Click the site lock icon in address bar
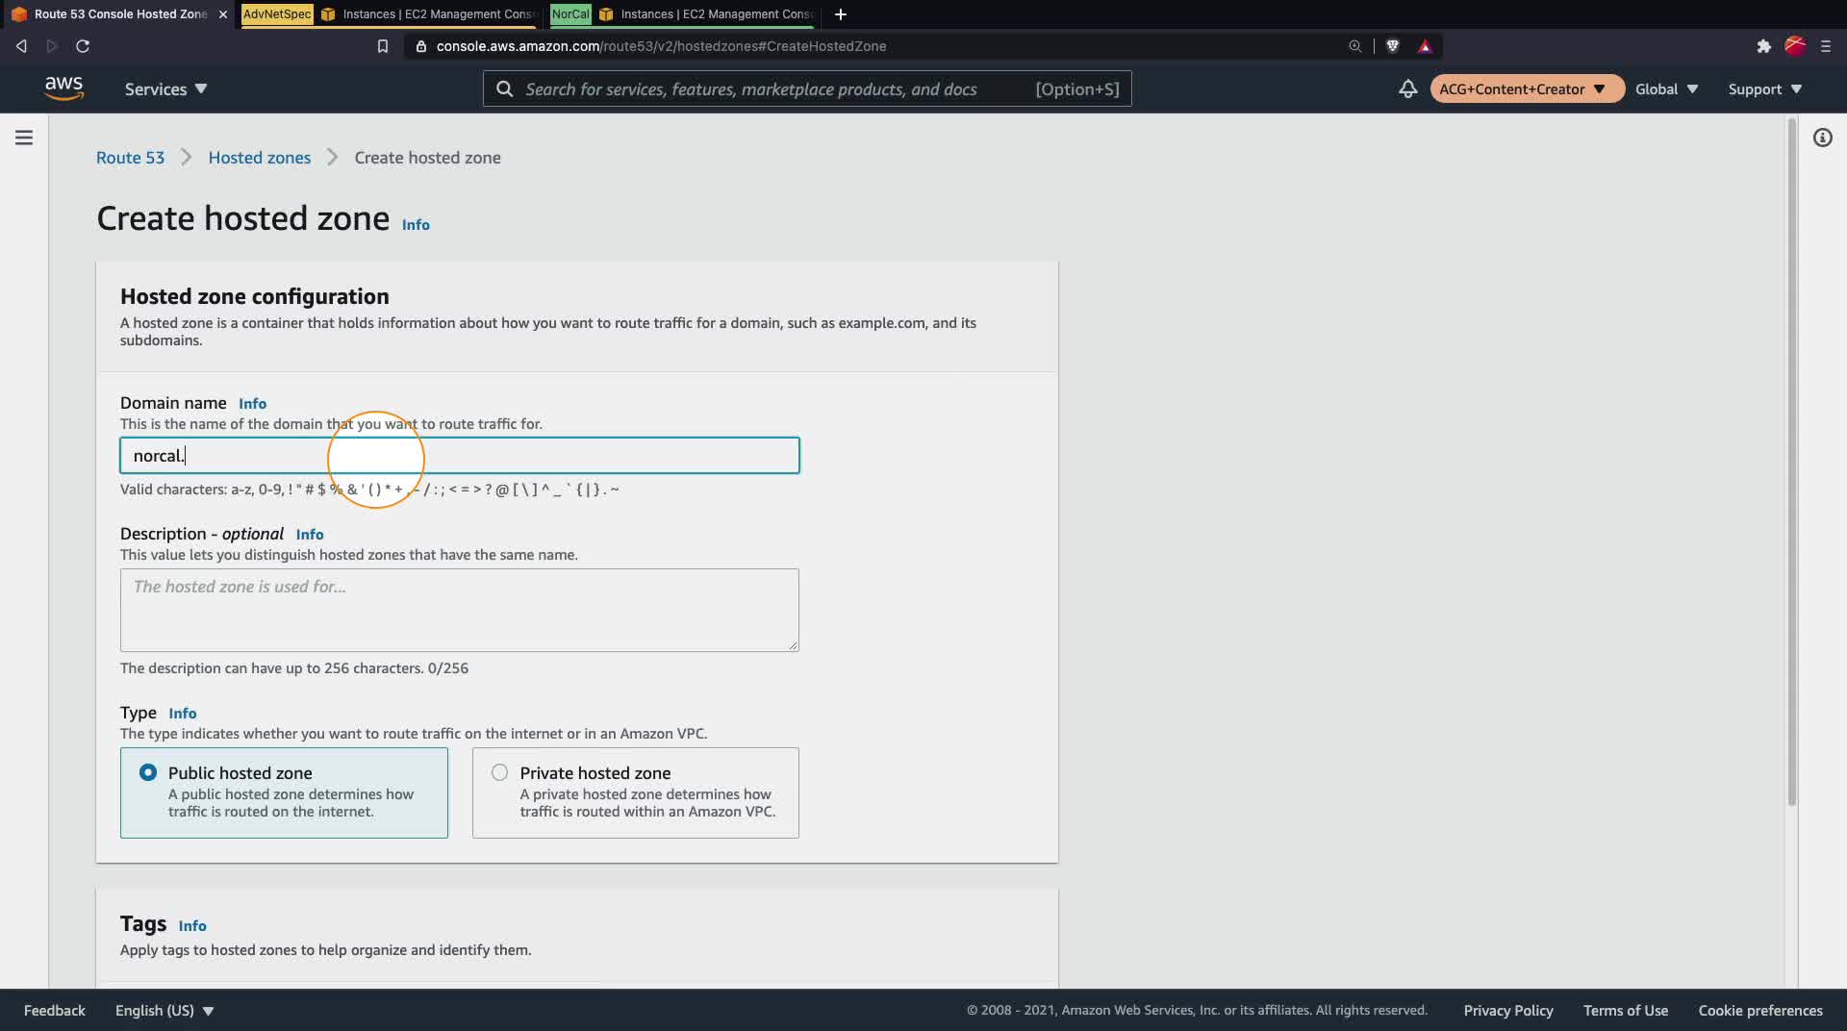This screenshot has height=1031, width=1847. pyautogui.click(x=420, y=46)
